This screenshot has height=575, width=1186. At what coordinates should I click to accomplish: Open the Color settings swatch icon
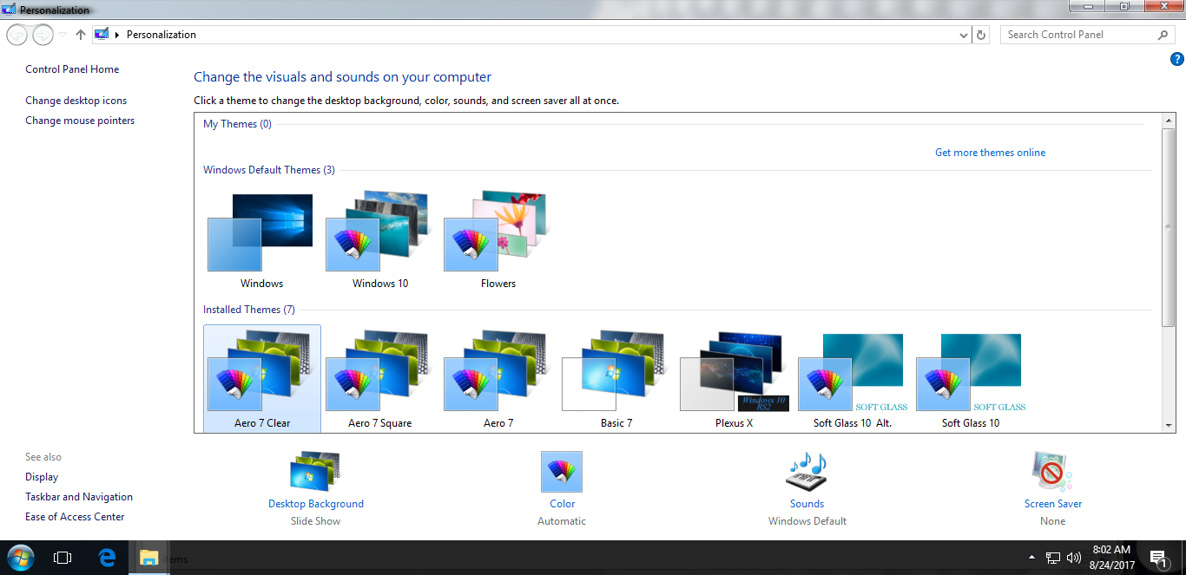pos(562,472)
